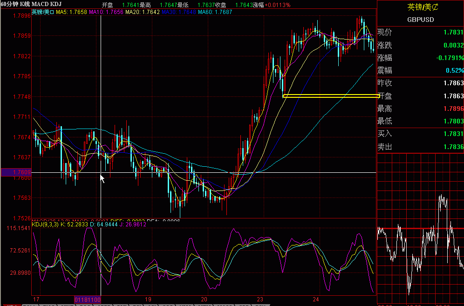Click the header 涨幅 value +0.0113%
This screenshot has width=464, height=306.
click(278, 5)
